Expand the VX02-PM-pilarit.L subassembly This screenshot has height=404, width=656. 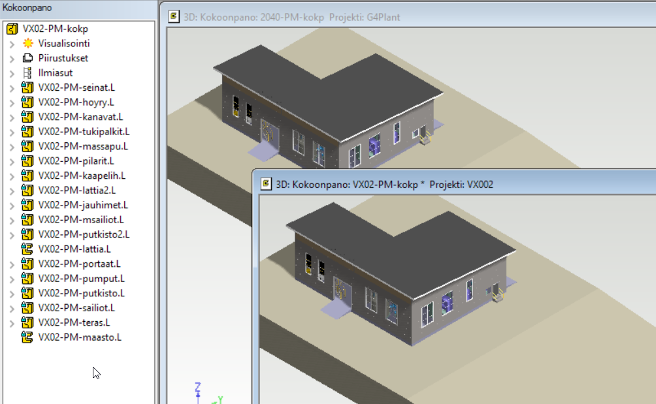click(12, 161)
